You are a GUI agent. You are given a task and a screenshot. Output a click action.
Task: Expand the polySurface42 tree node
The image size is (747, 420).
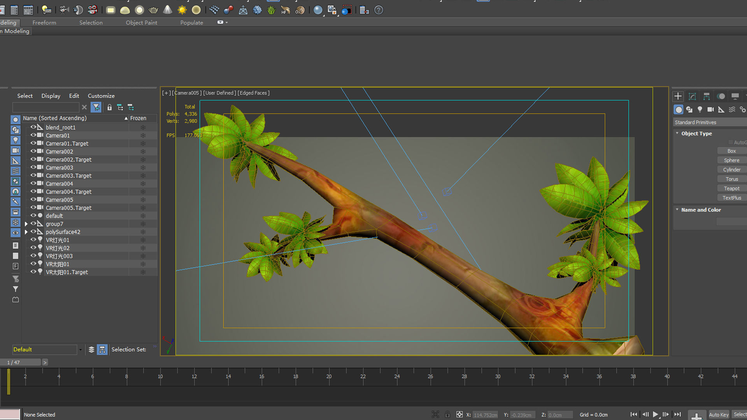[x=26, y=232]
